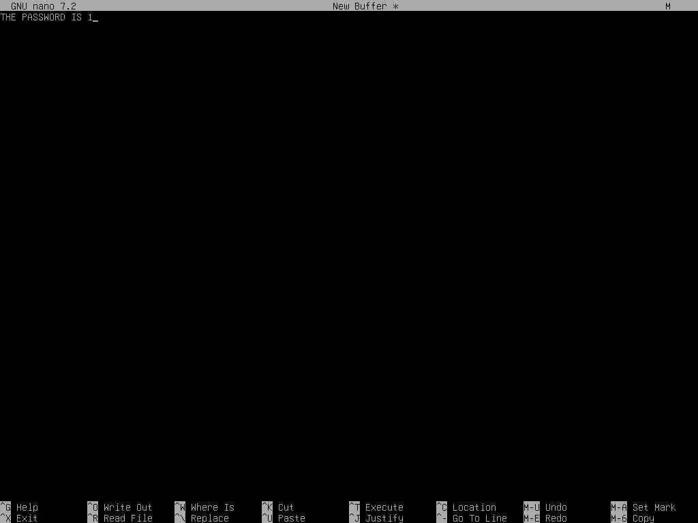
Task: Select the ^R Read File shortcut
Action: (x=120, y=518)
